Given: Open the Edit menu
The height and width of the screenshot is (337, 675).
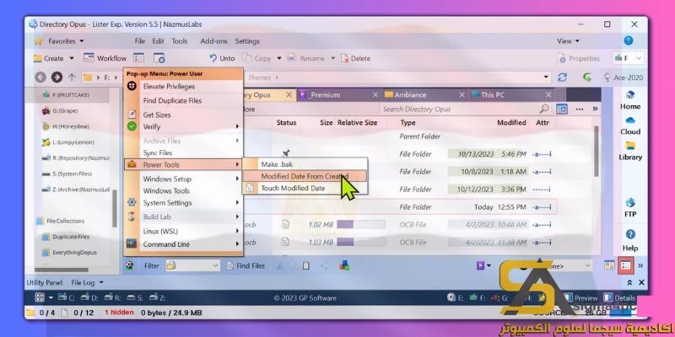Looking at the screenshot, I should click(158, 41).
